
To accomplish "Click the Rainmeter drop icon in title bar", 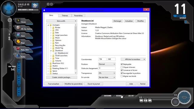I will click(x=44, y=10).
